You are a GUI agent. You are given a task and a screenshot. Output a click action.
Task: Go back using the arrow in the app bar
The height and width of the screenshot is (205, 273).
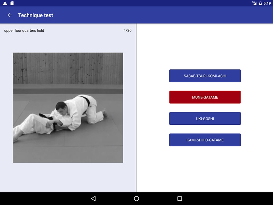[x=10, y=15]
